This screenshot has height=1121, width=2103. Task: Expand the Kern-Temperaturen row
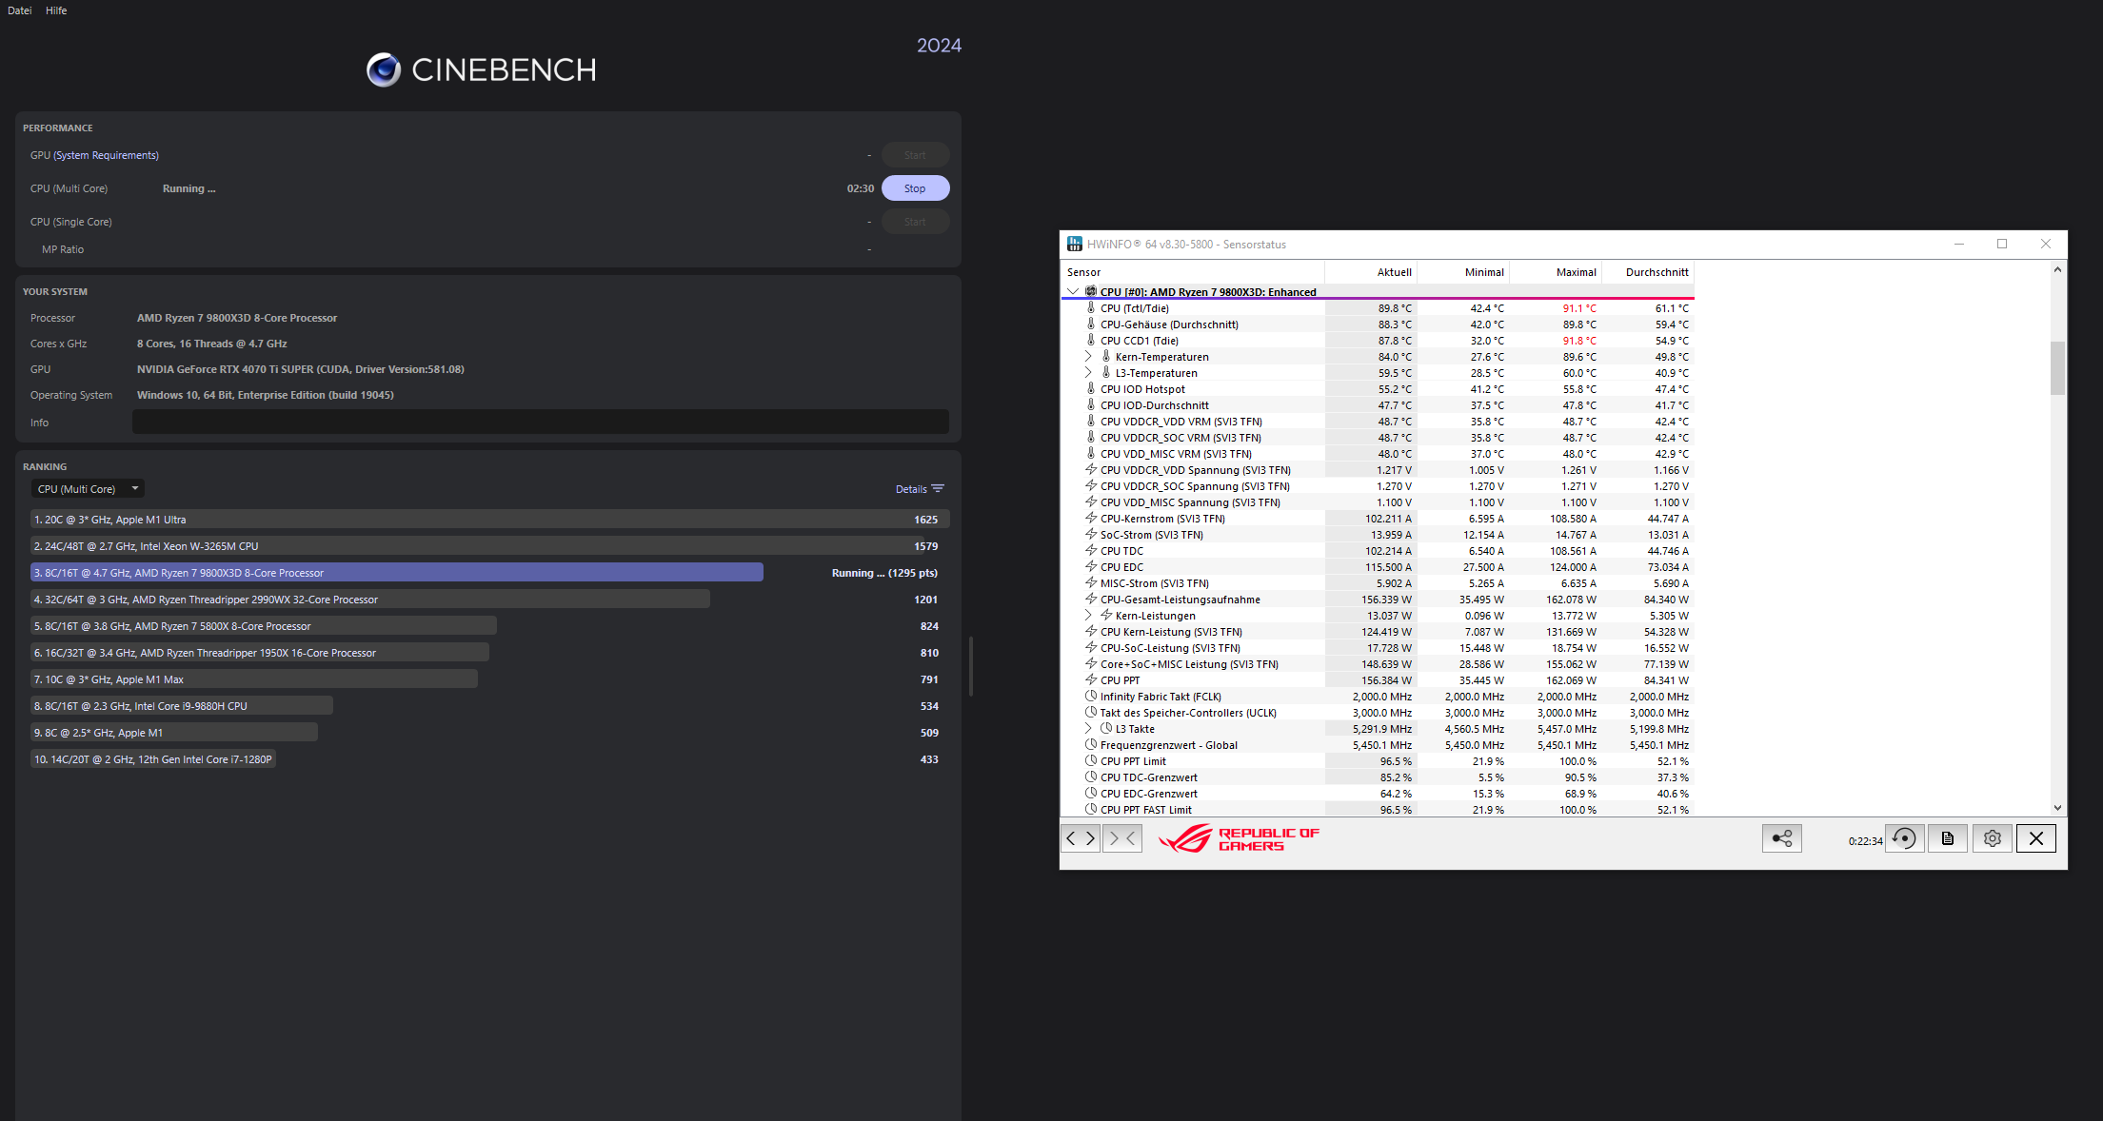pos(1087,357)
